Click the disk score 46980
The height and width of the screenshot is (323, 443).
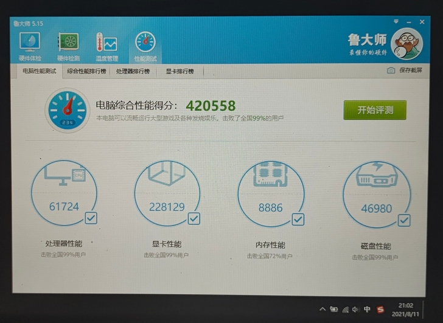[x=377, y=209]
